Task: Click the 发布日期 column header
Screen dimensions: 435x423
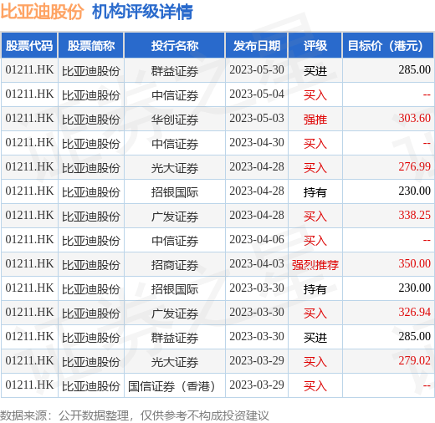Action: pos(257,46)
